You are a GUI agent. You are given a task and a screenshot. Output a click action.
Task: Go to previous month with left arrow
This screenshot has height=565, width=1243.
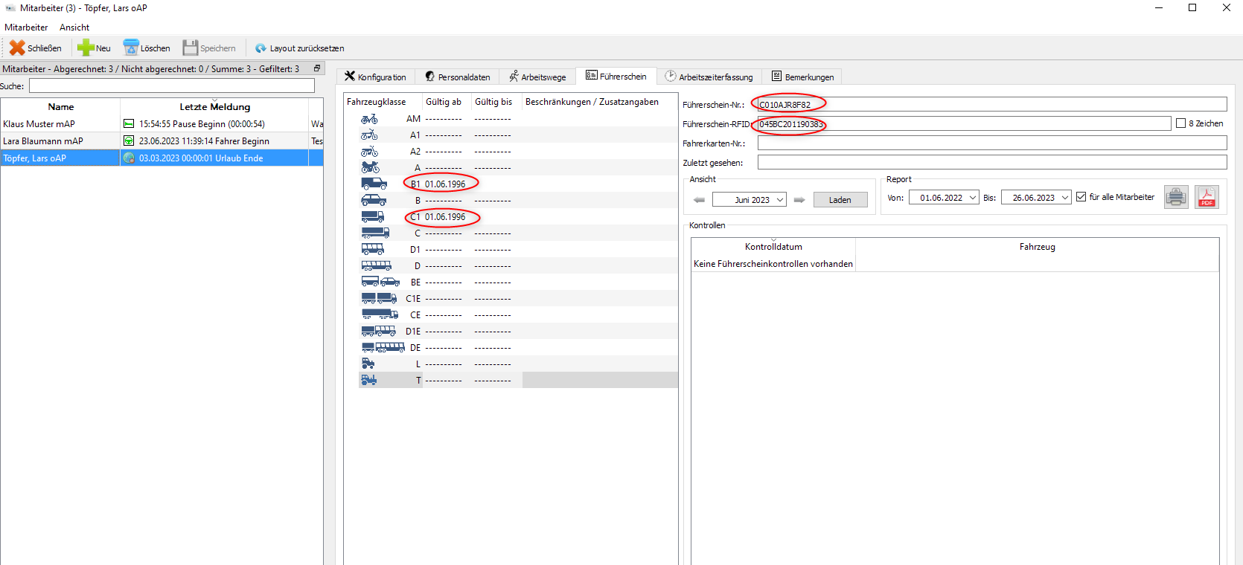(699, 200)
